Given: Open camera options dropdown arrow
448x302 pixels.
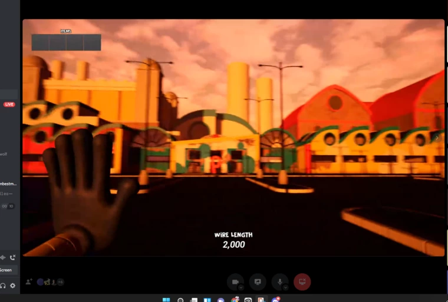Looking at the screenshot, I should click(241, 287).
